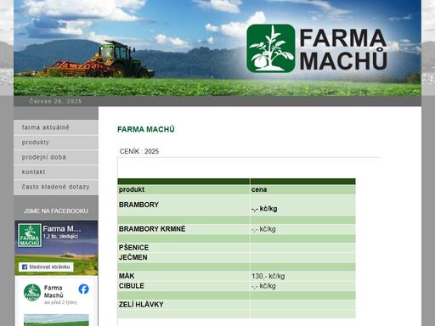435x326 pixels.
Task: Click the tractor header banner image
Action: 217,48
